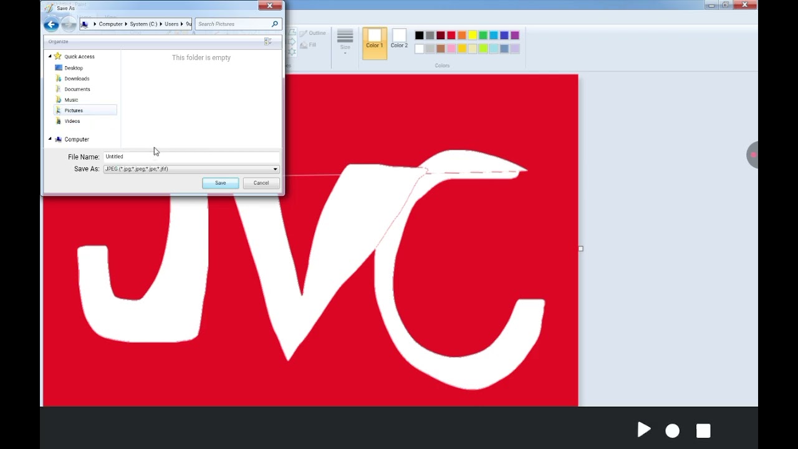Click the Music folder icon
This screenshot has width=798, height=449.
[59, 100]
